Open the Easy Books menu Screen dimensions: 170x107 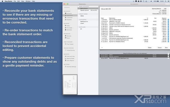pyautogui.click(x=8, y=1)
